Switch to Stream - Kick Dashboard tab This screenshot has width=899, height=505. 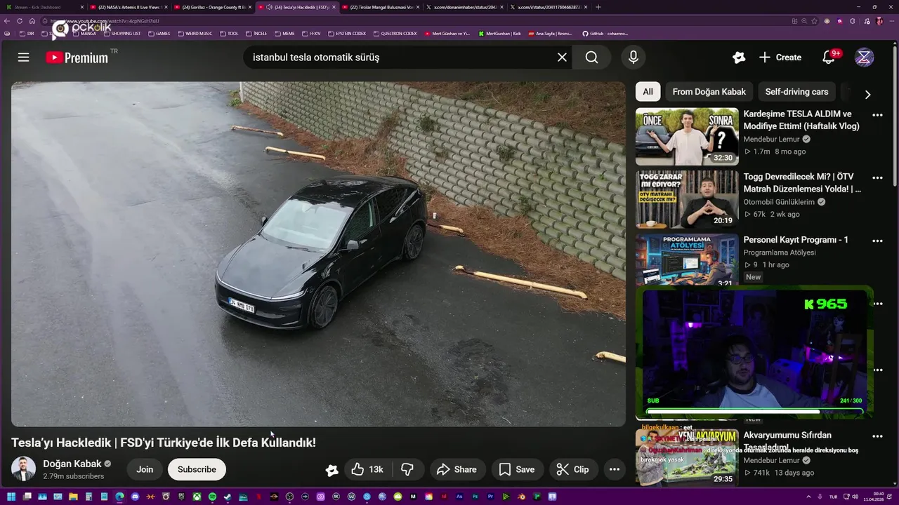44,7
